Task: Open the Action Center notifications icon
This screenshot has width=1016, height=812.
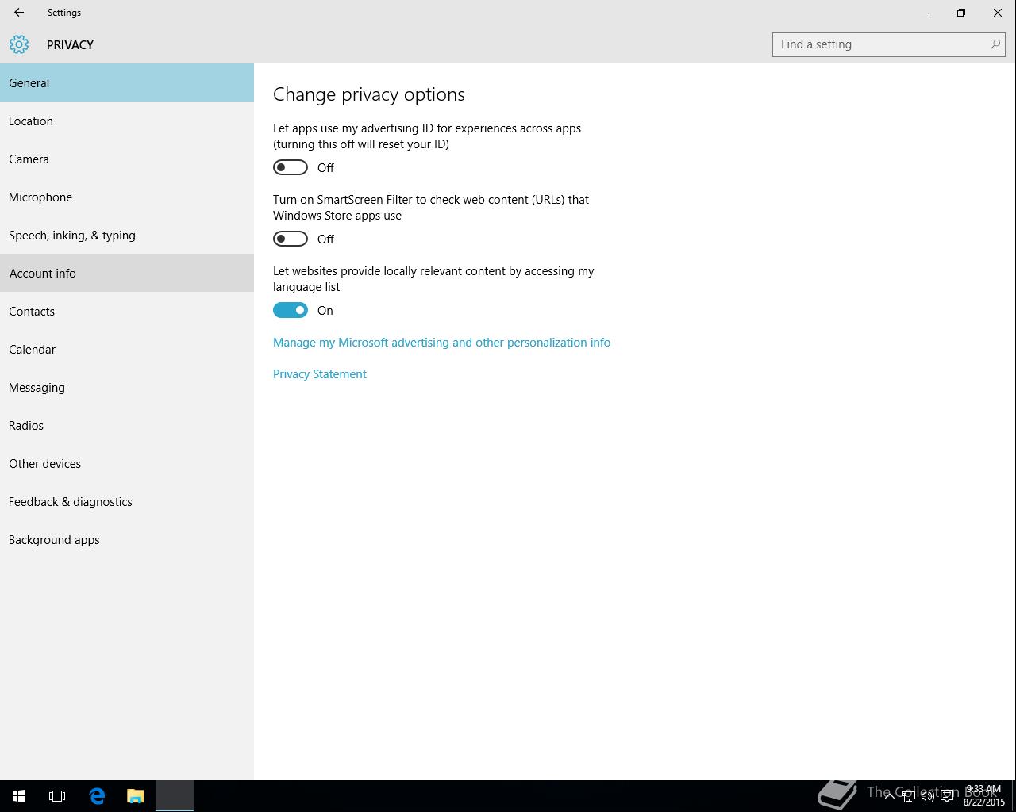Action: 947,796
